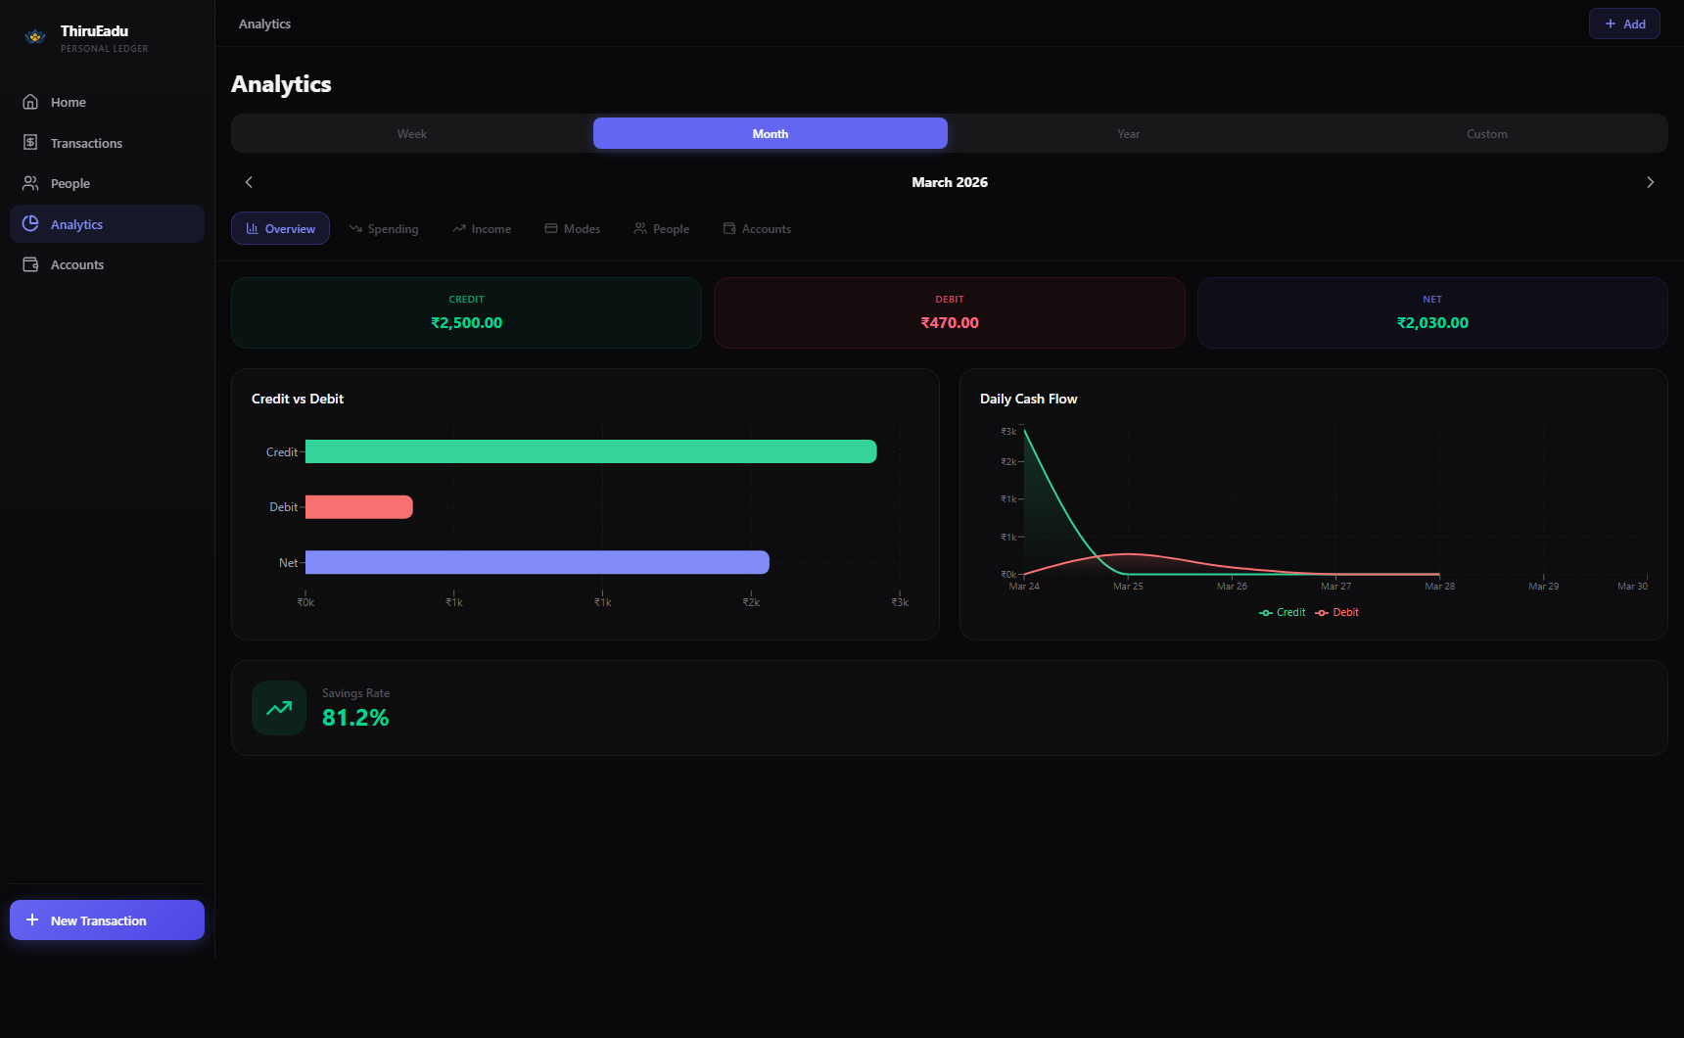
Task: Toggle the Credit series in Daily Cash Flow legend
Action: tap(1283, 612)
